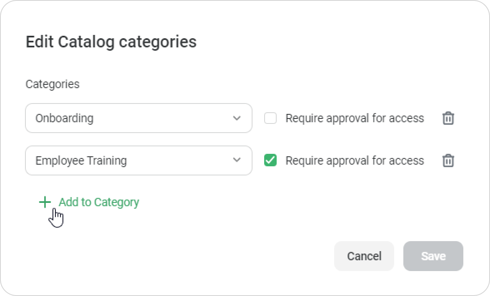The image size is (490, 296).
Task: Expand the Employee Training dropdown chevron
Action: [237, 160]
